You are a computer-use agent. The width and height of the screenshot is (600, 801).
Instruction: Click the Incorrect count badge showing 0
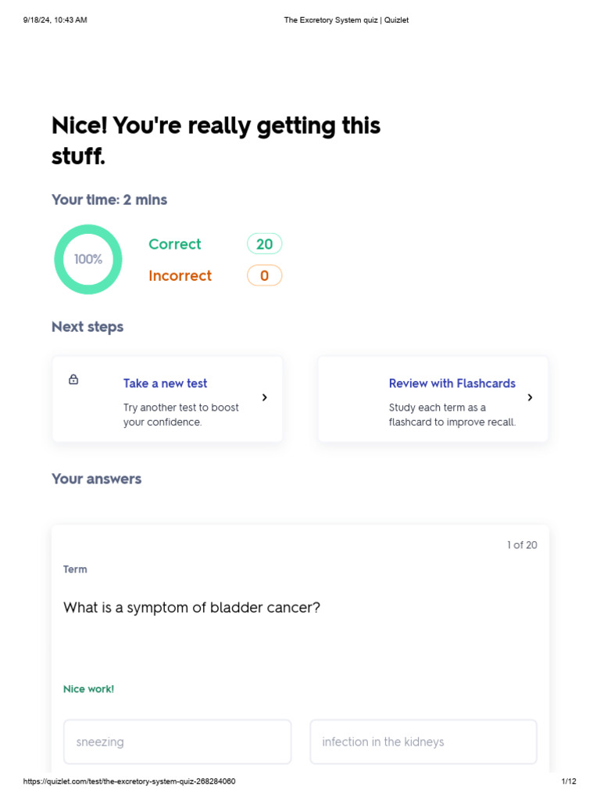click(264, 276)
